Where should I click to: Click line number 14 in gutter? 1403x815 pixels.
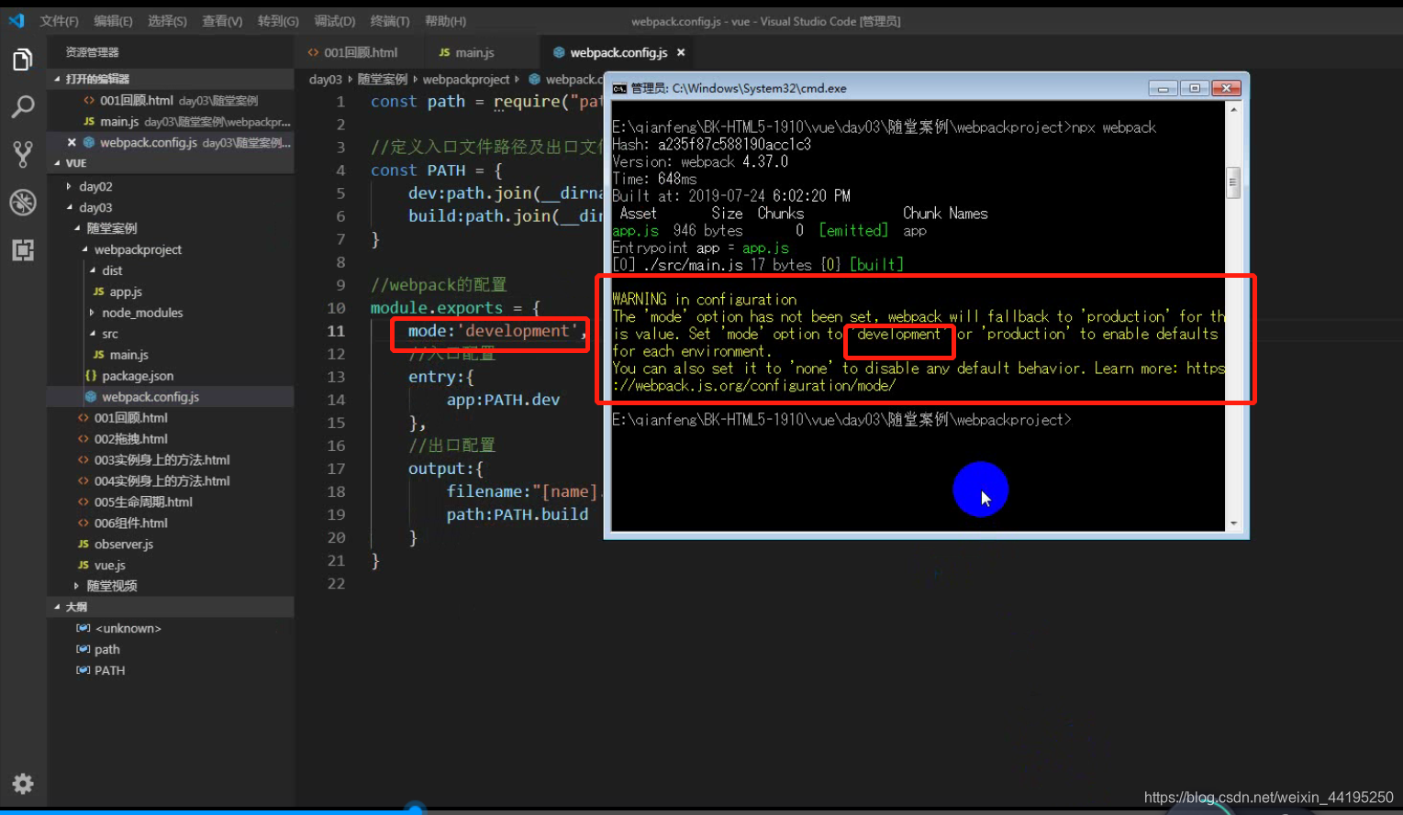coord(336,400)
